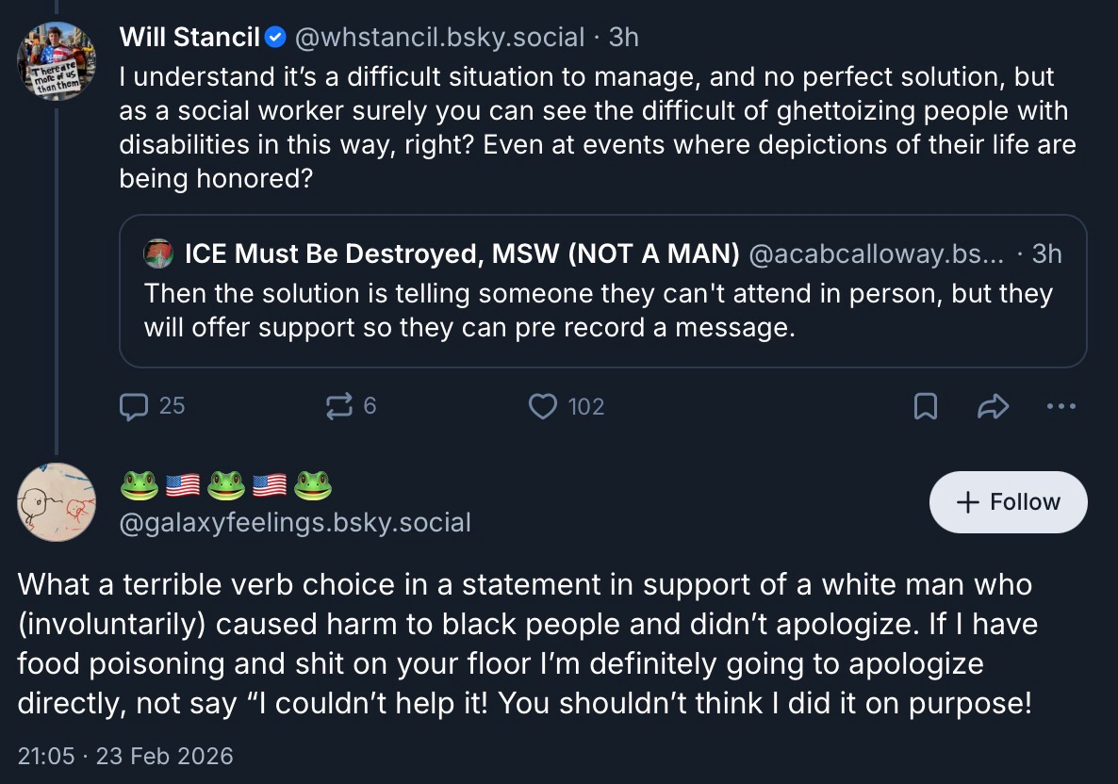Viewport: 1118px width, 784px height.
Task: Reply to Will Stancil's post
Action: (136, 406)
